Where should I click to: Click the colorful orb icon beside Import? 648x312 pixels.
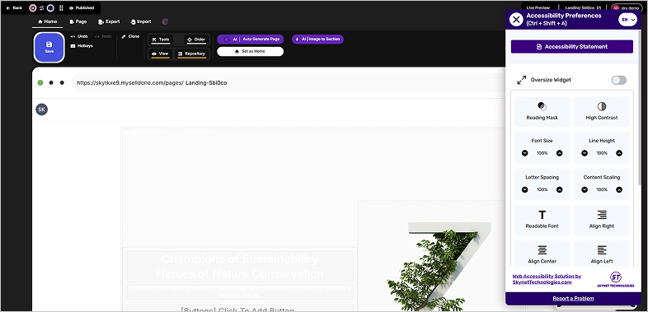[x=166, y=21]
